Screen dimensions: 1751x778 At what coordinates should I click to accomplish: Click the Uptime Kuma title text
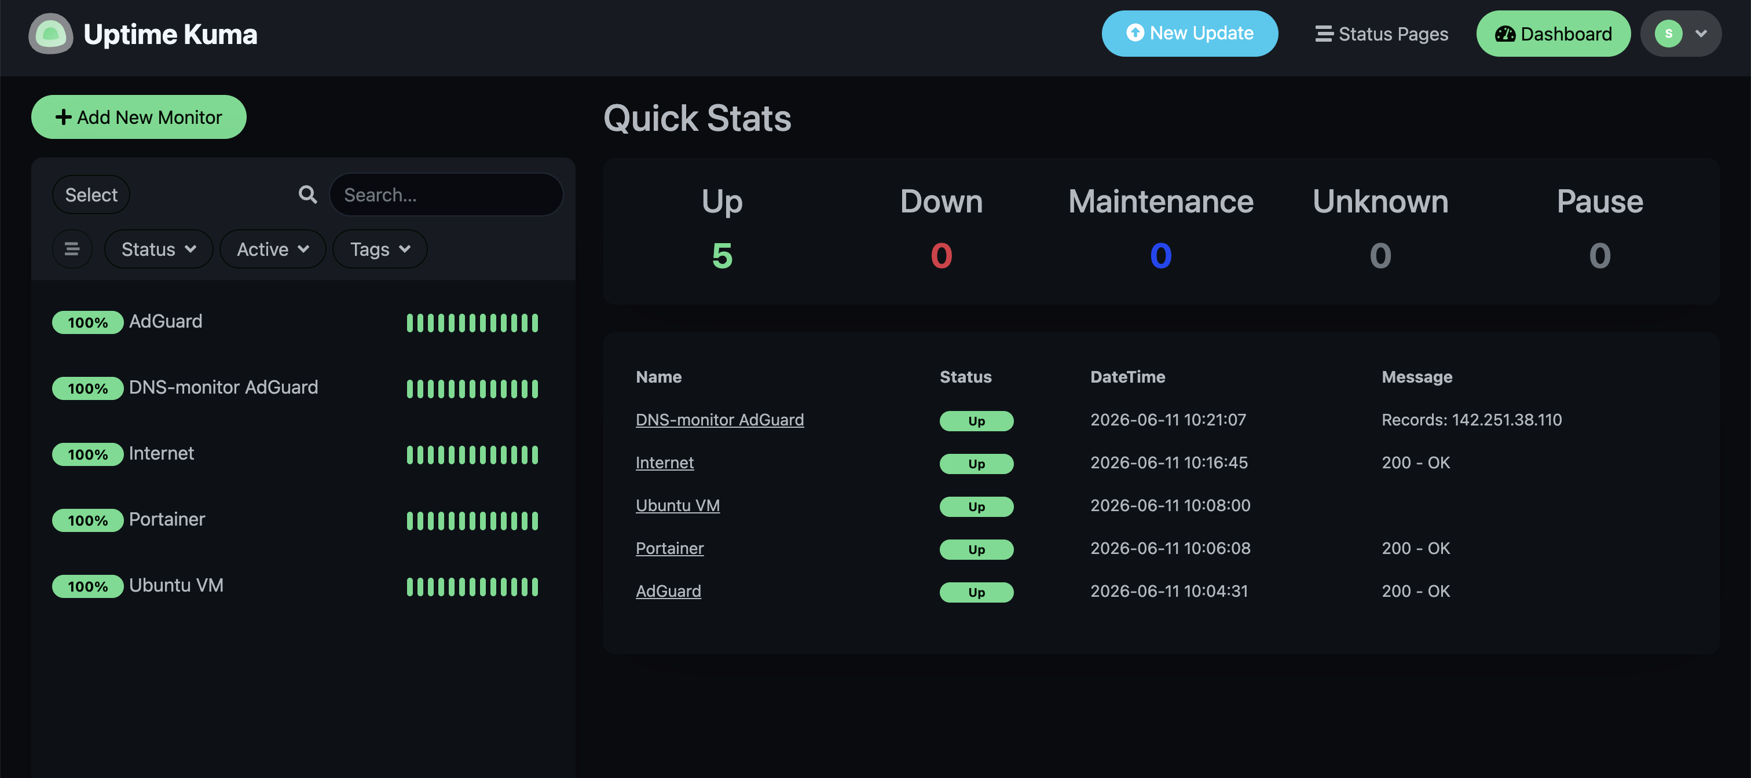[x=170, y=34]
